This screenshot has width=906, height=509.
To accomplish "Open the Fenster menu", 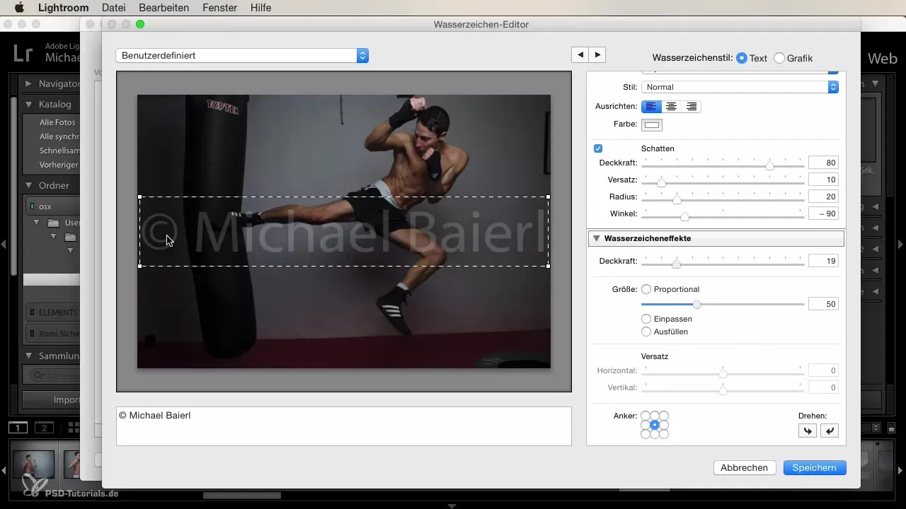I will [x=219, y=8].
